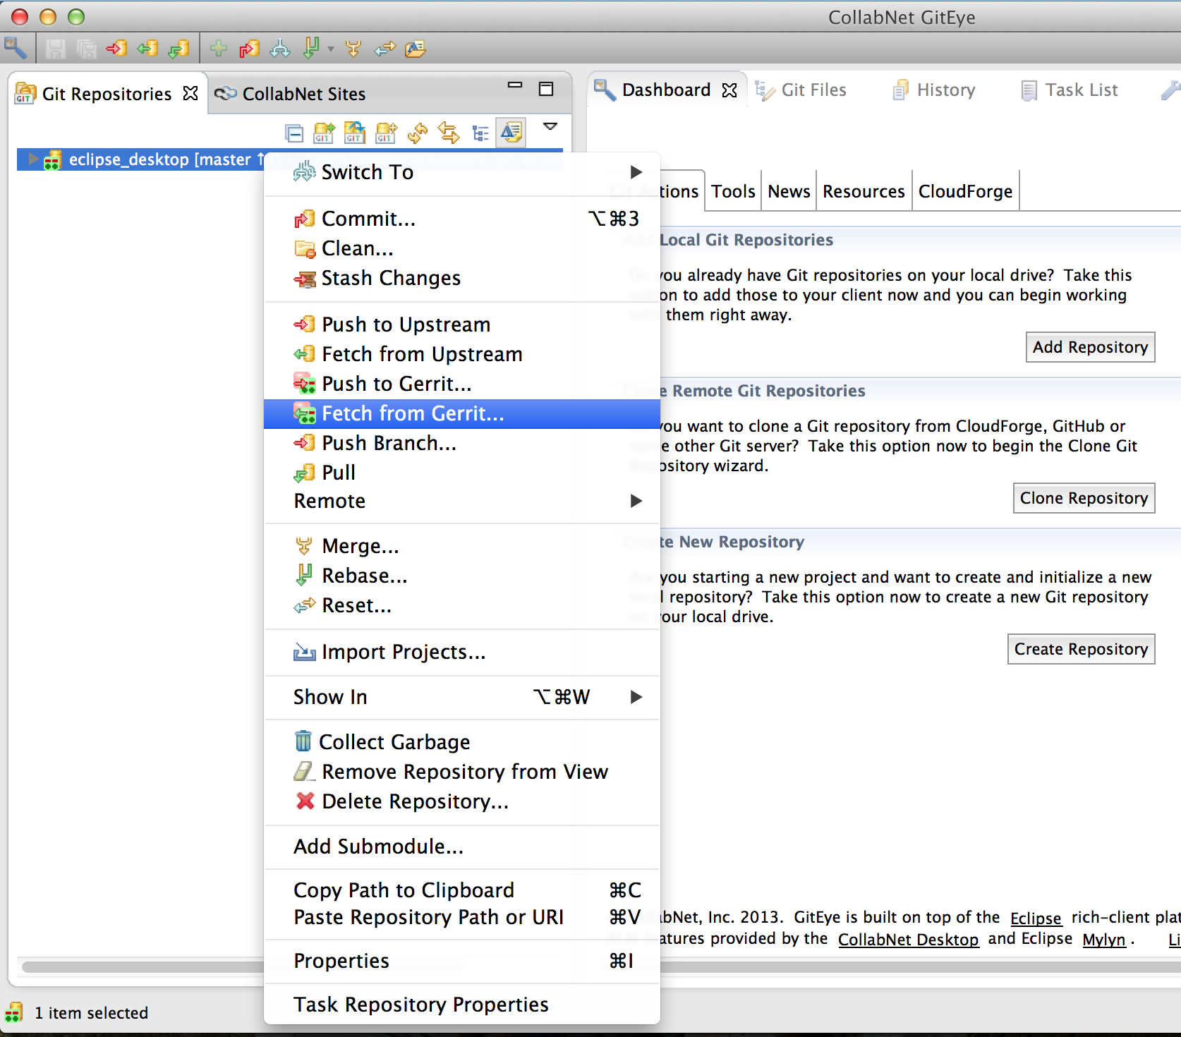
Task: Open the Eclipse link in dashboard text
Action: tap(1036, 918)
